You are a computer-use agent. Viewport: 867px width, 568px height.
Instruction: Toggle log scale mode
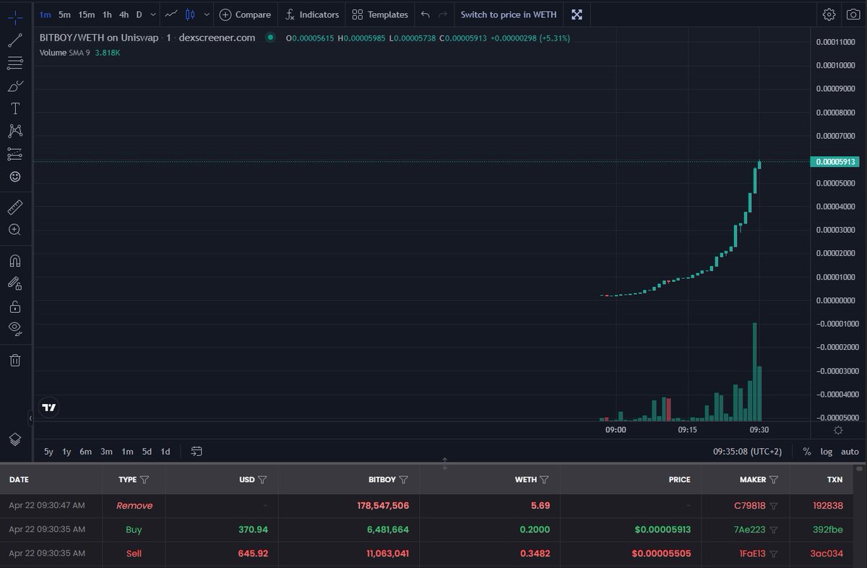[x=827, y=452]
